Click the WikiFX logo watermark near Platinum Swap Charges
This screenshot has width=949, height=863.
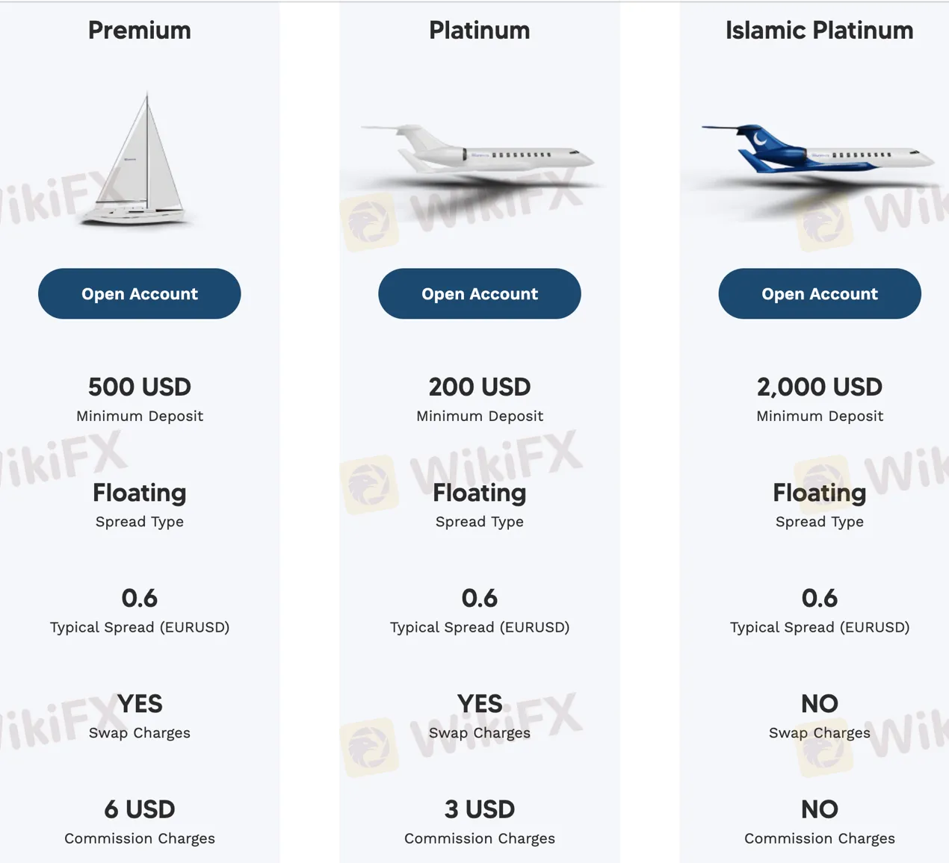(369, 747)
